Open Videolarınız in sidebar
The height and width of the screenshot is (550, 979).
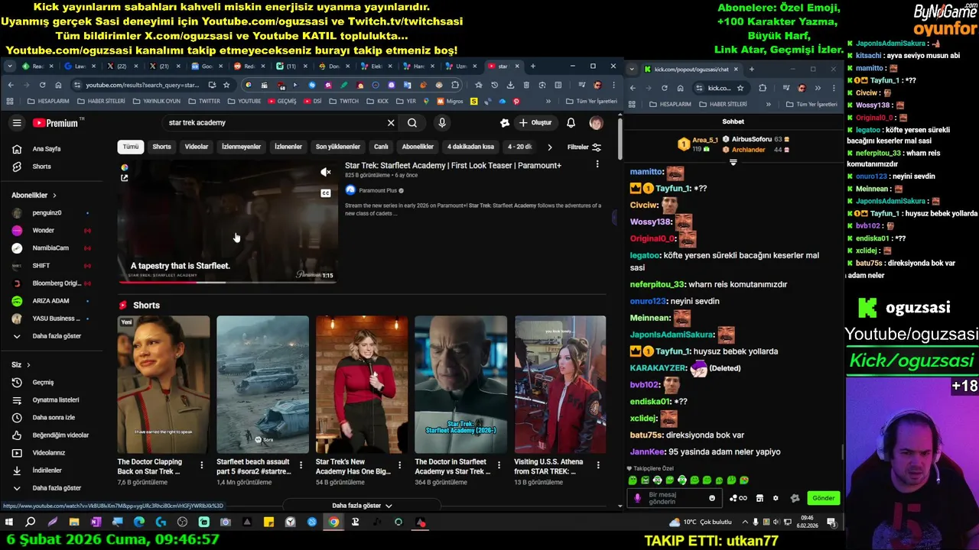(x=48, y=452)
